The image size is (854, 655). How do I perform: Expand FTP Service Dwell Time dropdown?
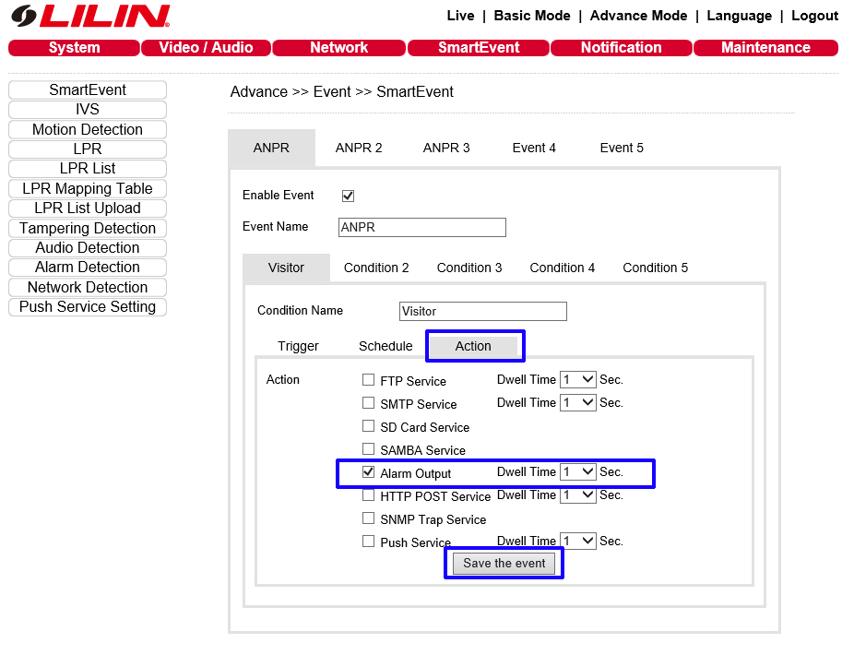pyautogui.click(x=578, y=380)
